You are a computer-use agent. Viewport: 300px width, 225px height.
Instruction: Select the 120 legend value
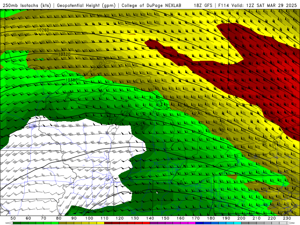[x=120, y=218]
